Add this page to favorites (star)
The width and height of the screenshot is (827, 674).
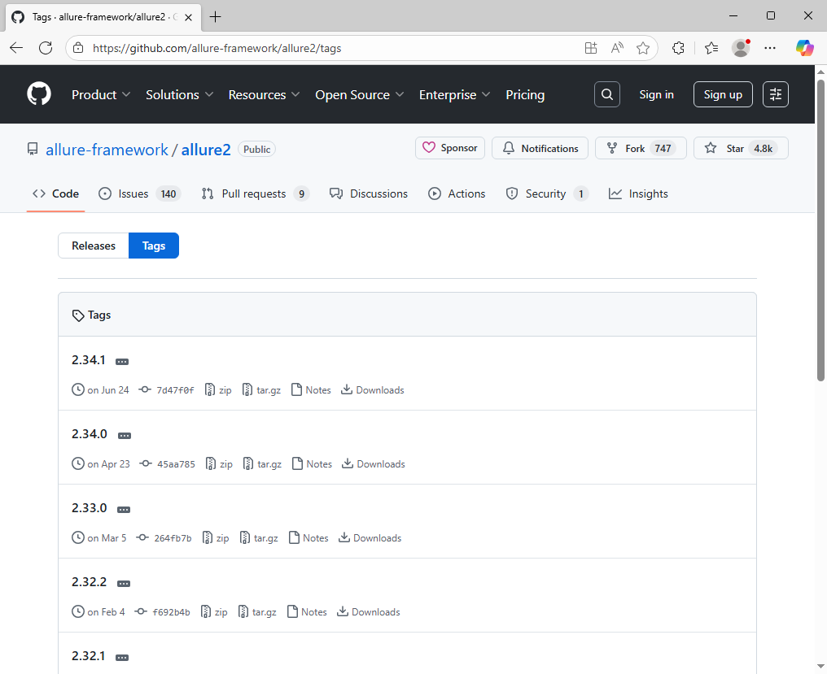click(x=642, y=49)
